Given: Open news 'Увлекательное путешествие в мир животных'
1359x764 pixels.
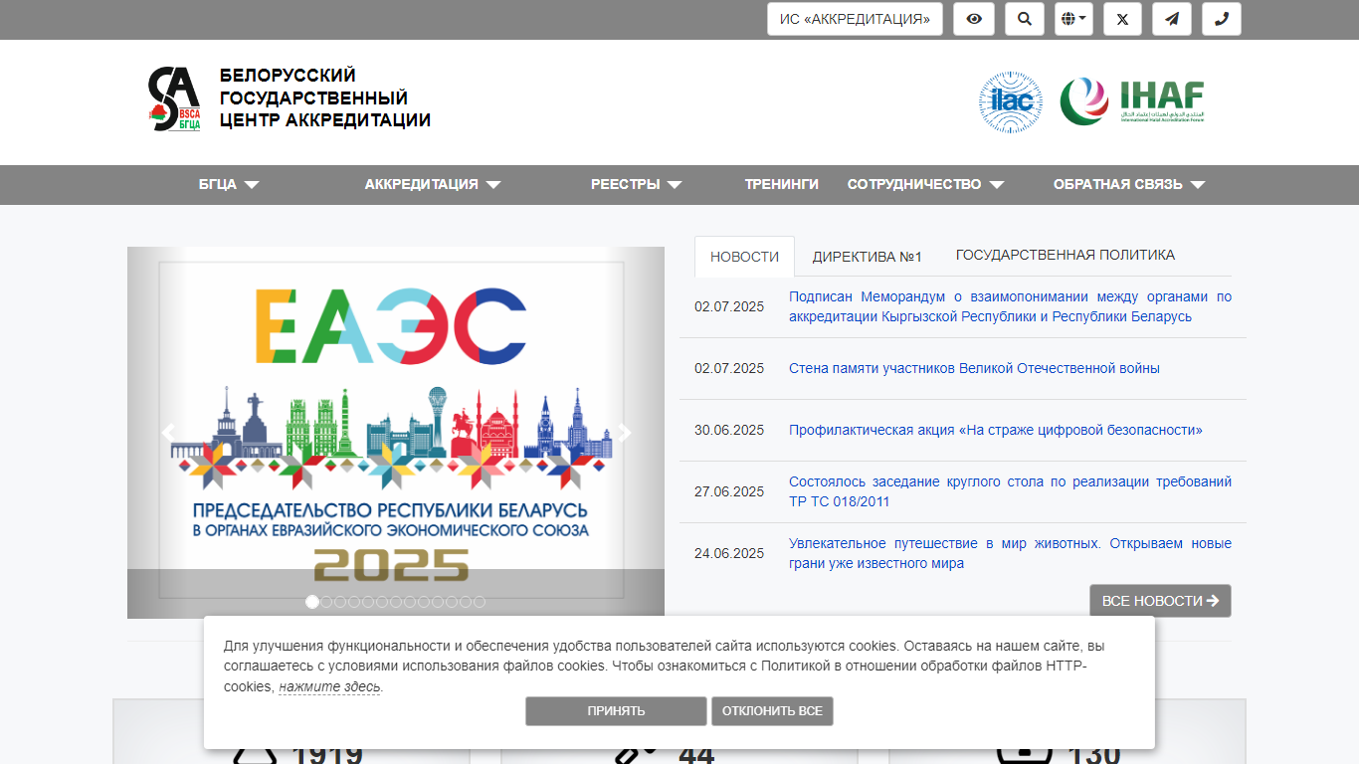Looking at the screenshot, I should click(x=1010, y=553).
